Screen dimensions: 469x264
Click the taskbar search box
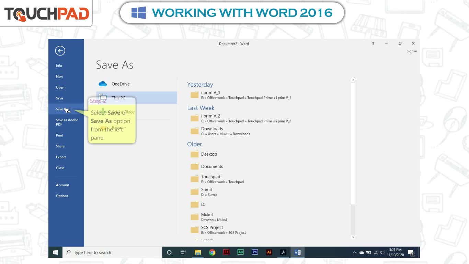click(x=112, y=252)
